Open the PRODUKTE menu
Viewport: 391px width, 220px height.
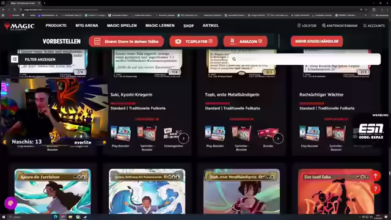tap(56, 26)
